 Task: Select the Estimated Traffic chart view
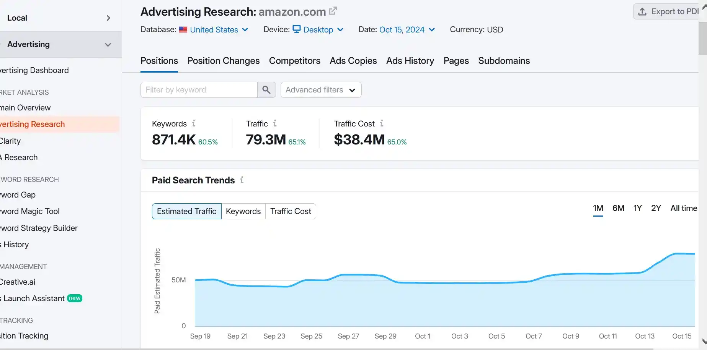coord(187,211)
